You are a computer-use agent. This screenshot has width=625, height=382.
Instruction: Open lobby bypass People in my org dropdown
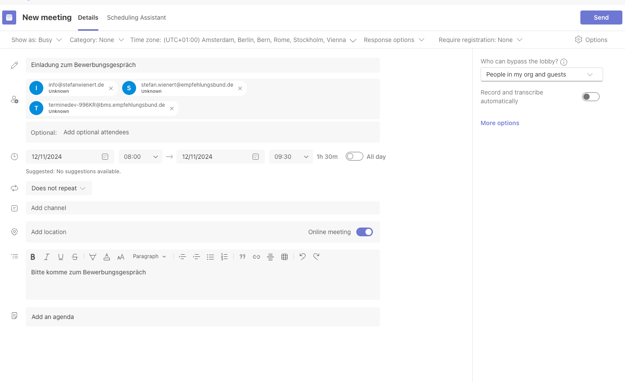[542, 74]
